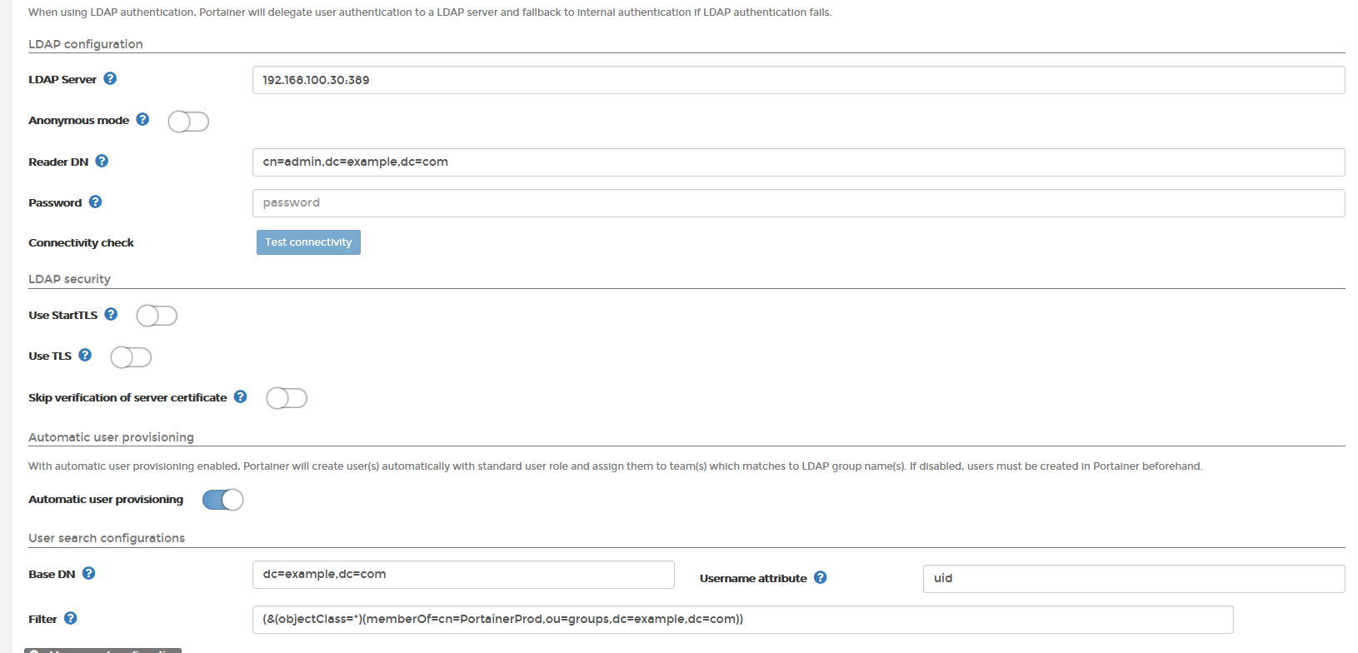
Task: Click inside the LDAP Server address field
Action: tap(583, 80)
